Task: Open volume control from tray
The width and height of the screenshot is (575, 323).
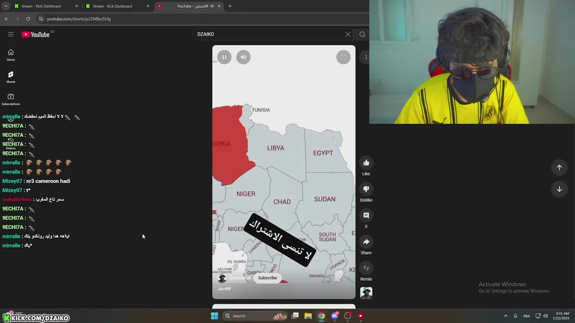Action: pos(545,316)
